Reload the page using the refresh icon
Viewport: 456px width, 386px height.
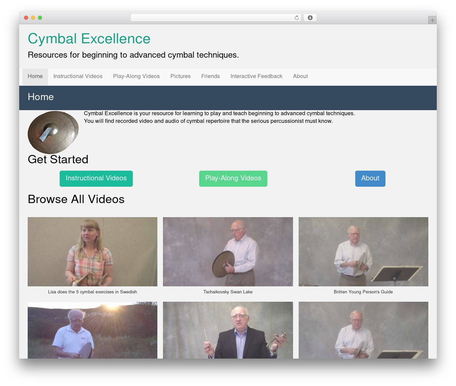coord(297,18)
